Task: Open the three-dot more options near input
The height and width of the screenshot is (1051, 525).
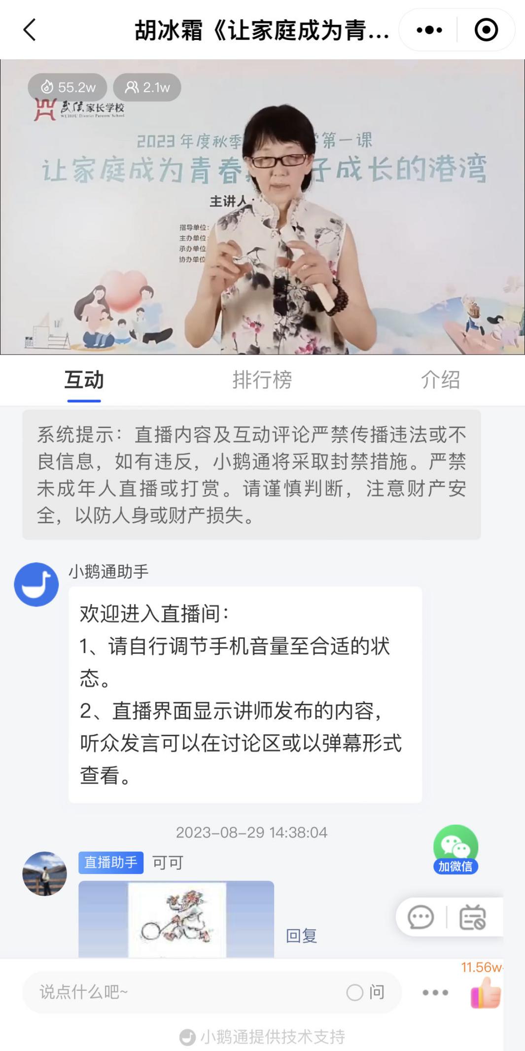Action: click(x=435, y=992)
